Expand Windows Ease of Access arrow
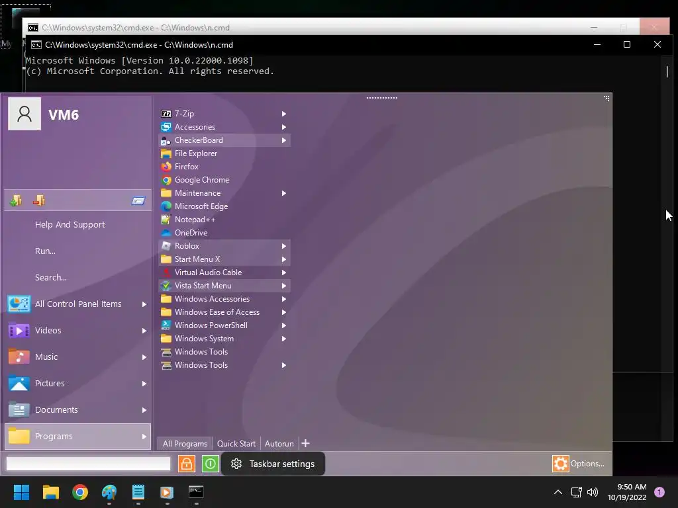Image resolution: width=678 pixels, height=508 pixels. tap(284, 312)
